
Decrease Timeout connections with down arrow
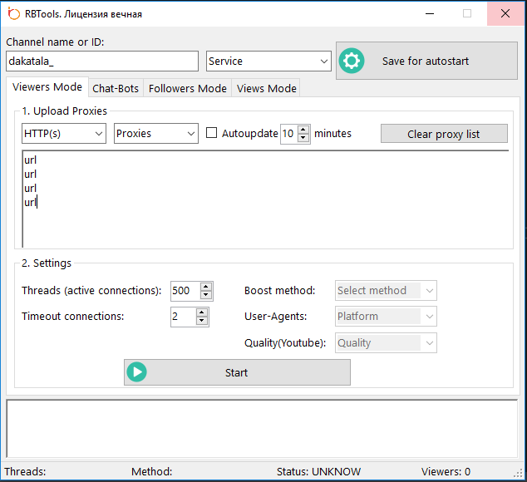tap(201, 321)
